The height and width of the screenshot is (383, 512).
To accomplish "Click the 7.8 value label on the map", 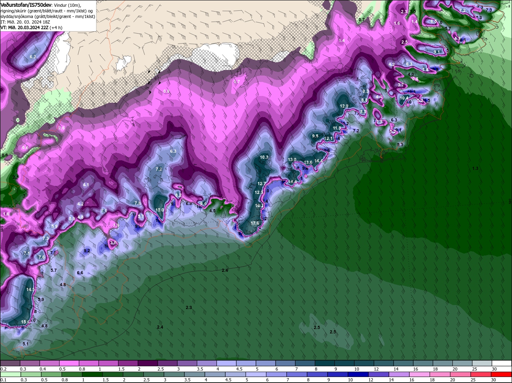I will coord(138,203).
